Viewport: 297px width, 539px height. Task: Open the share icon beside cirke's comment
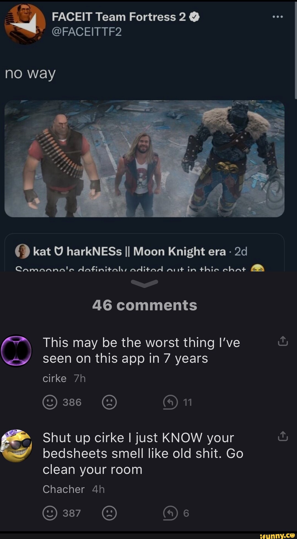pos(282,341)
